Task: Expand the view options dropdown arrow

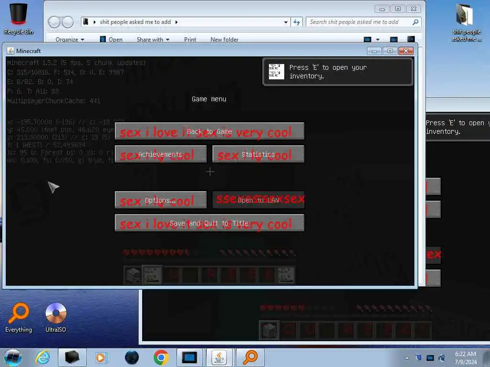Action: tap(378, 40)
